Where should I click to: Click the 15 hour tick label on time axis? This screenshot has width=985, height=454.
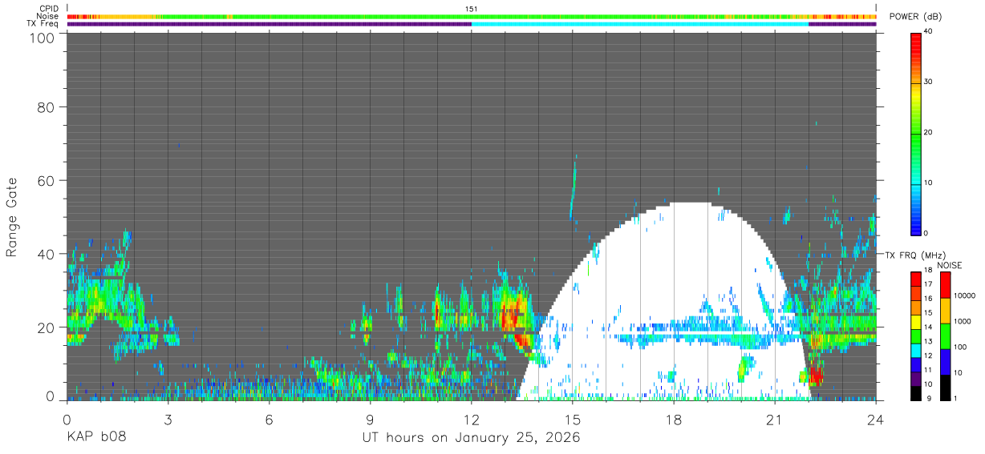573,419
